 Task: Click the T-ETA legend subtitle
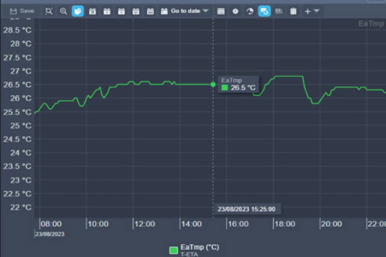[x=189, y=254]
